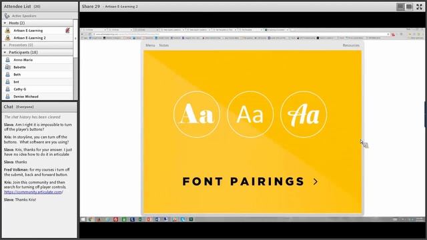Switch Share pod to the second layout view icon
Viewport: 427px width, 240px height.
(x=409, y=7)
